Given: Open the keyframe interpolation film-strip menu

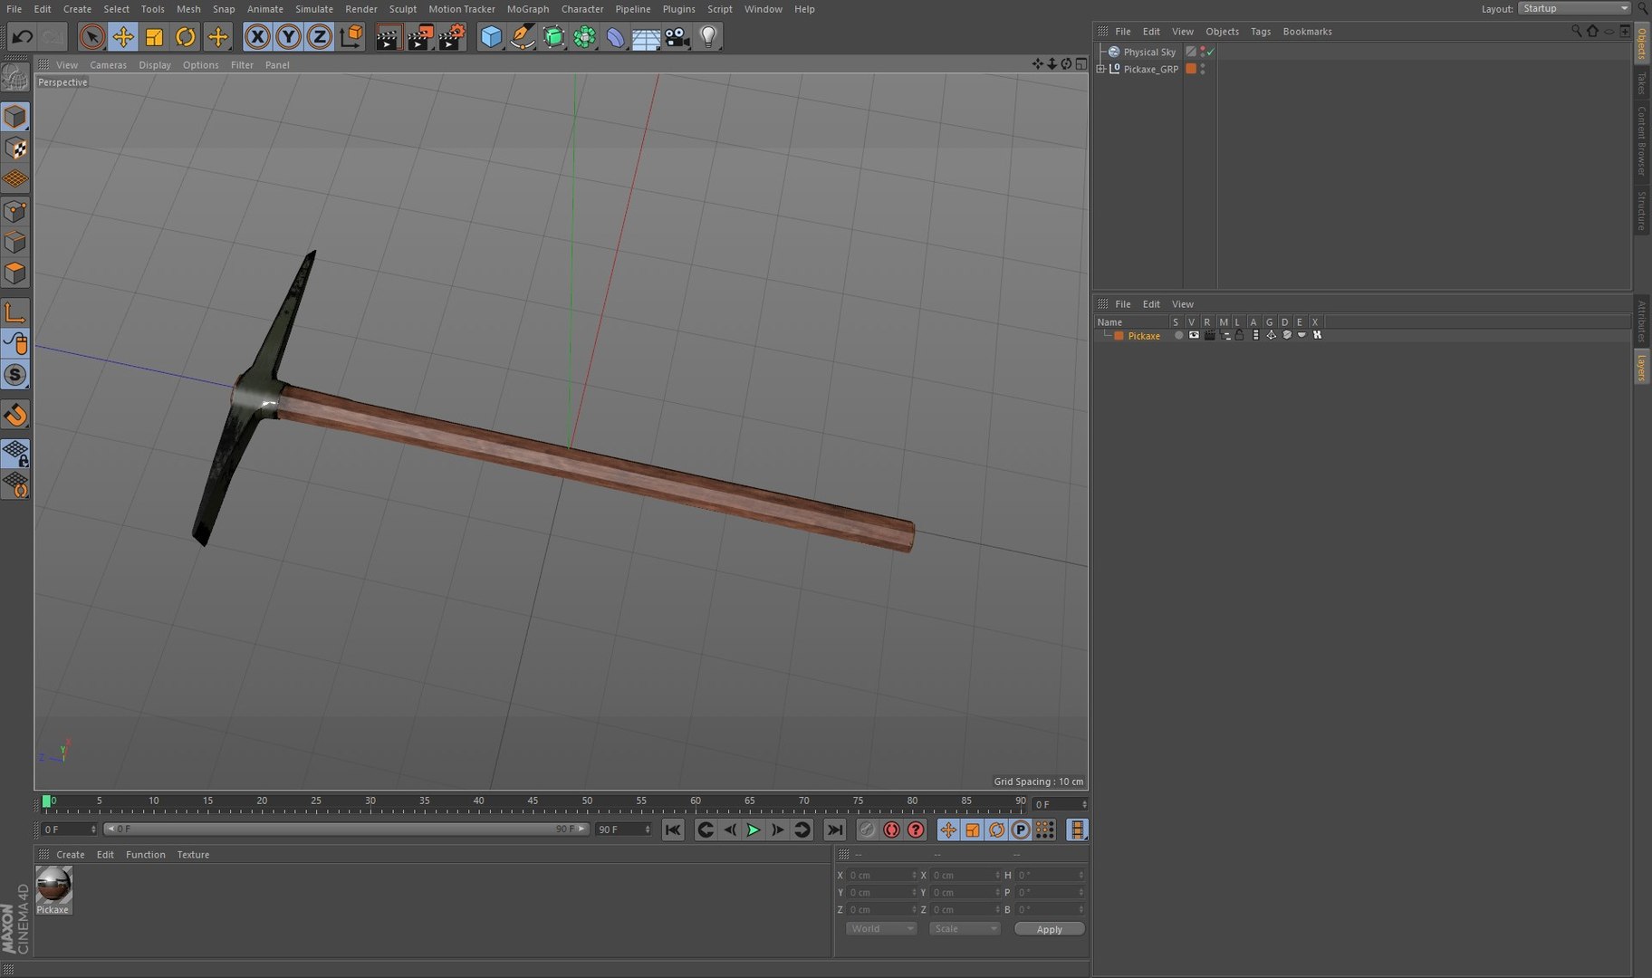Looking at the screenshot, I should click(1077, 830).
